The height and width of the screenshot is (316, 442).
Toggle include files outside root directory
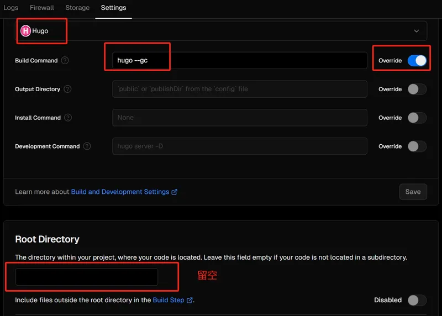417,300
